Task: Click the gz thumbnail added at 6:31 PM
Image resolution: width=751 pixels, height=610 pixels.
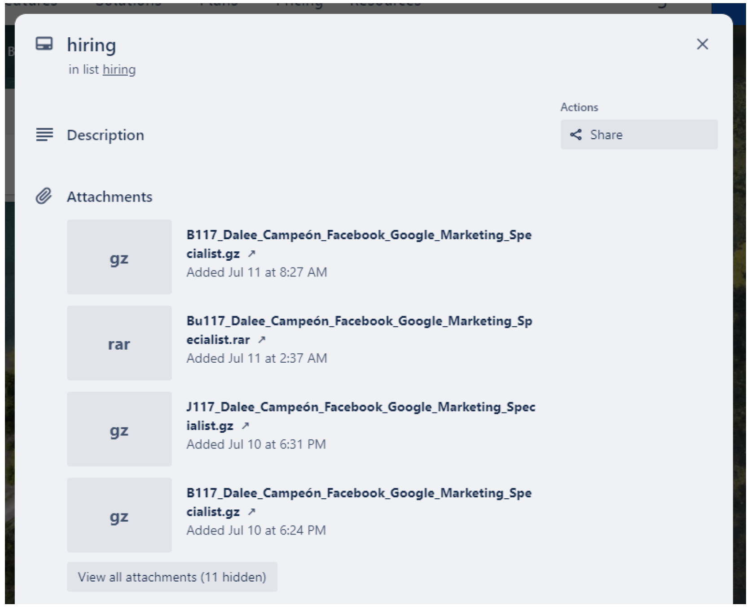Action: coord(119,429)
